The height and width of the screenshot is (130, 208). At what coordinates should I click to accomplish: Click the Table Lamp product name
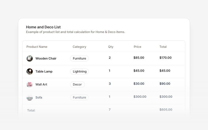click(44, 71)
